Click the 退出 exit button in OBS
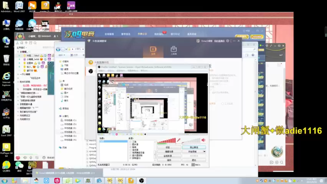Image resolution: width=327 pixels, height=184 pixels. [x=194, y=160]
